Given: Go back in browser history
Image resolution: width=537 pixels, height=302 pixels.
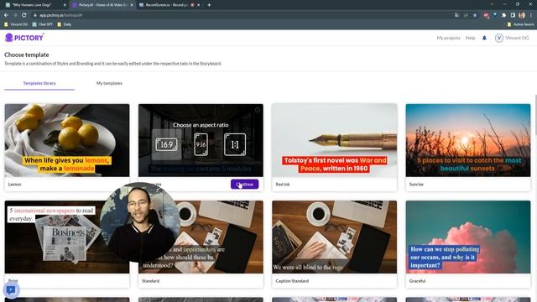Looking at the screenshot, I should [6, 15].
